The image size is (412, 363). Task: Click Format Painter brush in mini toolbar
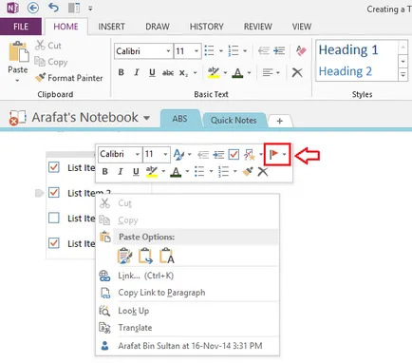pos(248,171)
